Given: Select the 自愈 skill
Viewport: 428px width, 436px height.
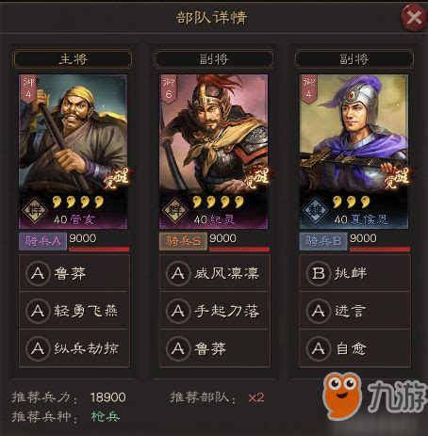Looking at the screenshot, I should (x=355, y=348).
